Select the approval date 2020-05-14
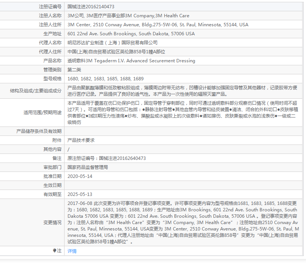 80,176
